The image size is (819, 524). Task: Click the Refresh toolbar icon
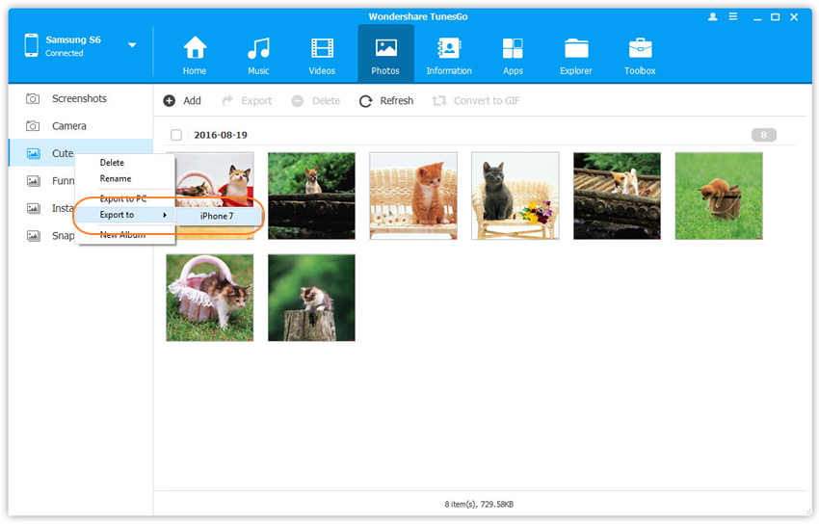tap(366, 101)
